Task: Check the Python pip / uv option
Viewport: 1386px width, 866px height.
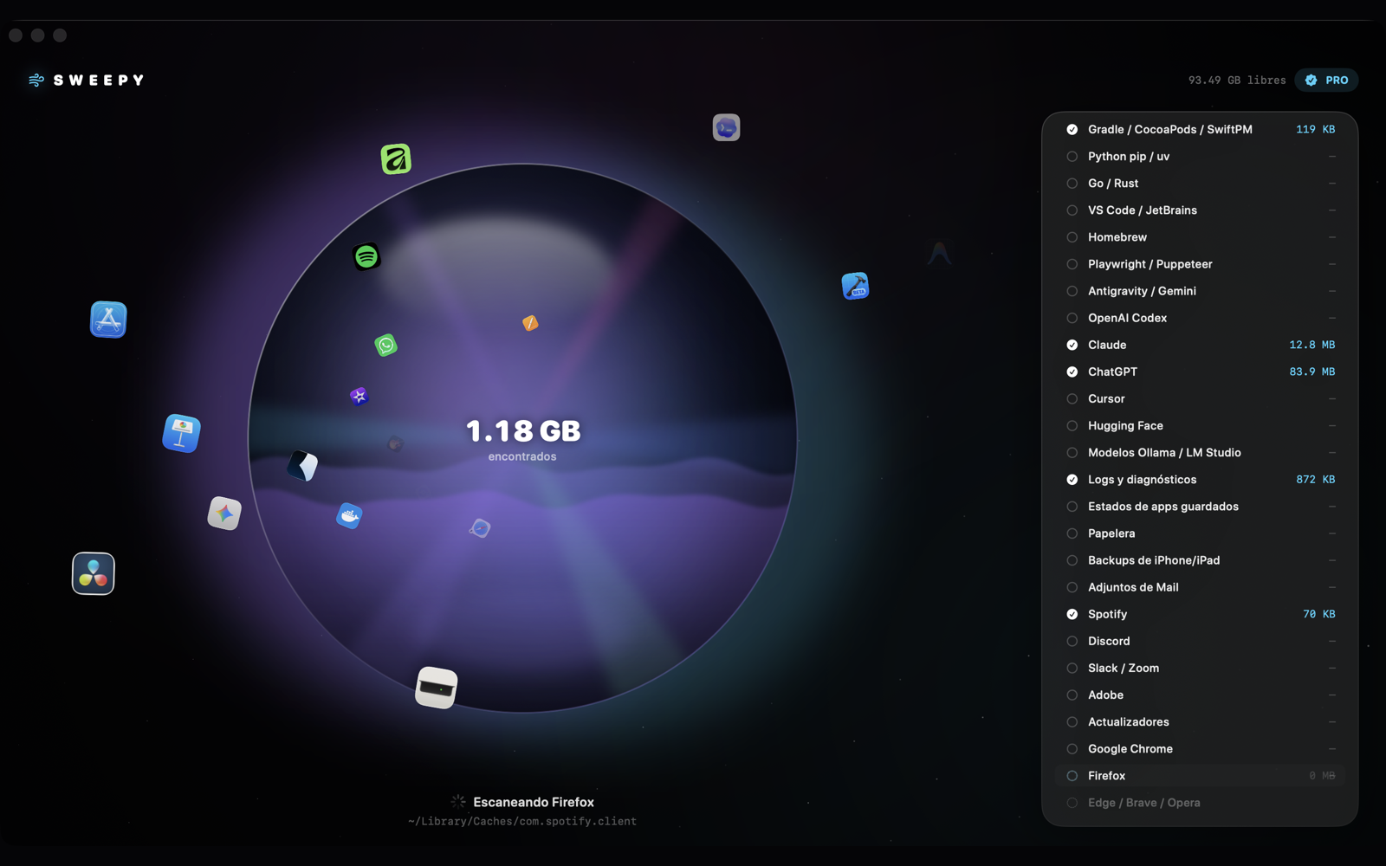Action: (1072, 157)
